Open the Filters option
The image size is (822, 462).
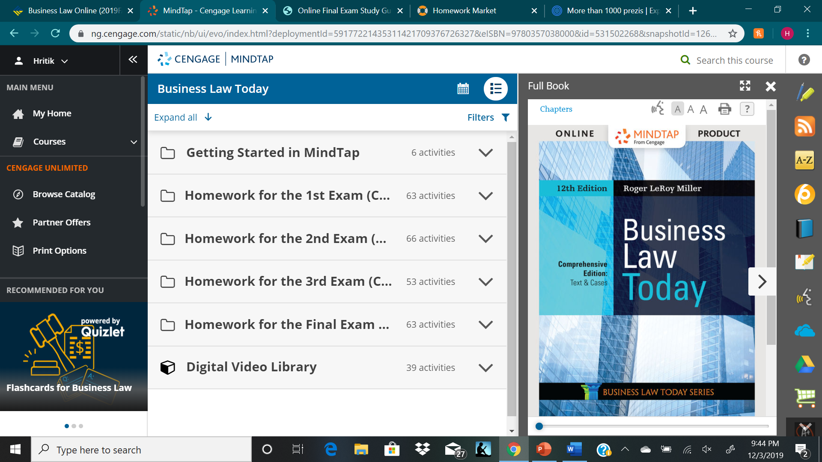[x=488, y=117]
